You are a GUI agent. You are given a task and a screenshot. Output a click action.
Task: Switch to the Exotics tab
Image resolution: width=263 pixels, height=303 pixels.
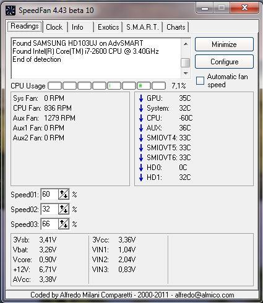[x=108, y=27]
